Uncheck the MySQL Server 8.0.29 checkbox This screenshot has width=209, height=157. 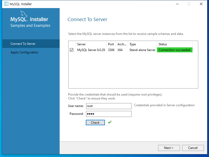72,50
